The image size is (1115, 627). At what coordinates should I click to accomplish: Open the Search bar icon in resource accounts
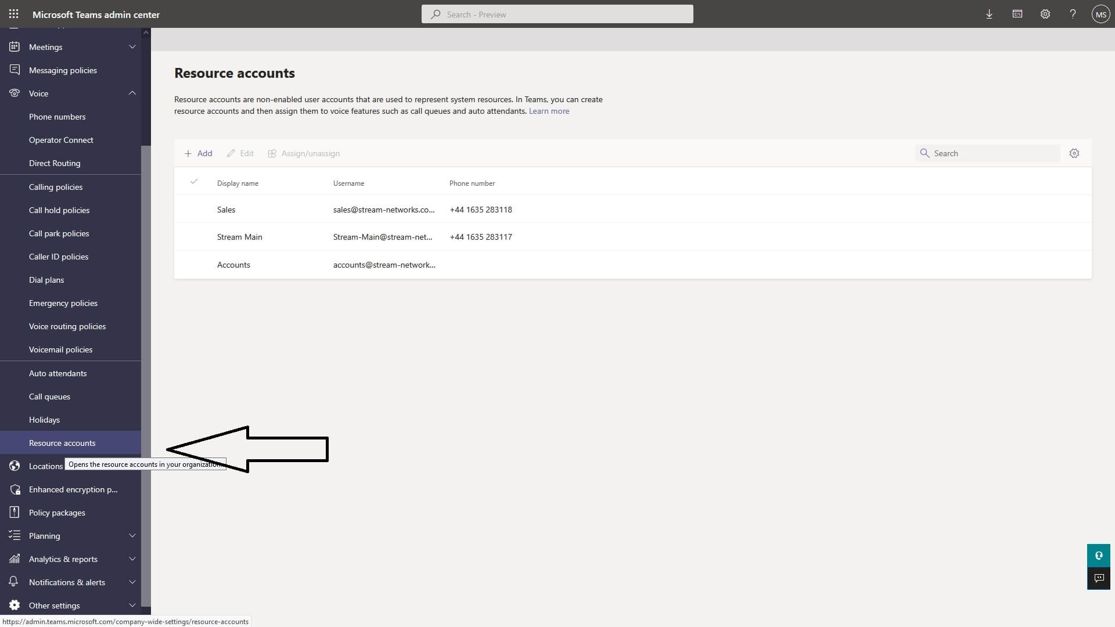point(925,153)
